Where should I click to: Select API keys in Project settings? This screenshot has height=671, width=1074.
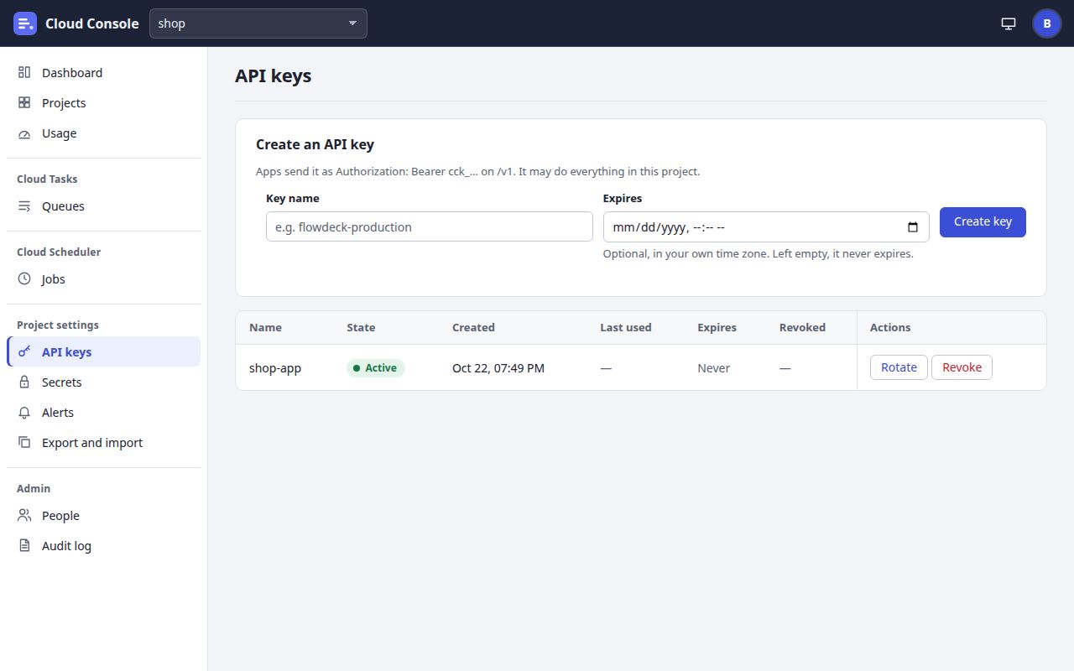(103, 352)
